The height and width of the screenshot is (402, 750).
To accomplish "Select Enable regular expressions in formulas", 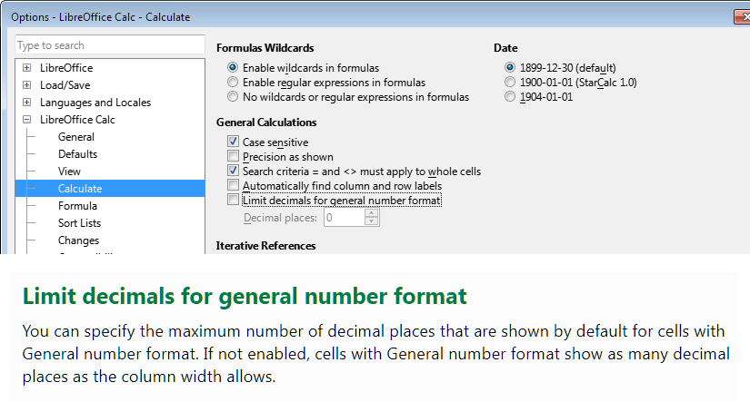I will 233,82.
